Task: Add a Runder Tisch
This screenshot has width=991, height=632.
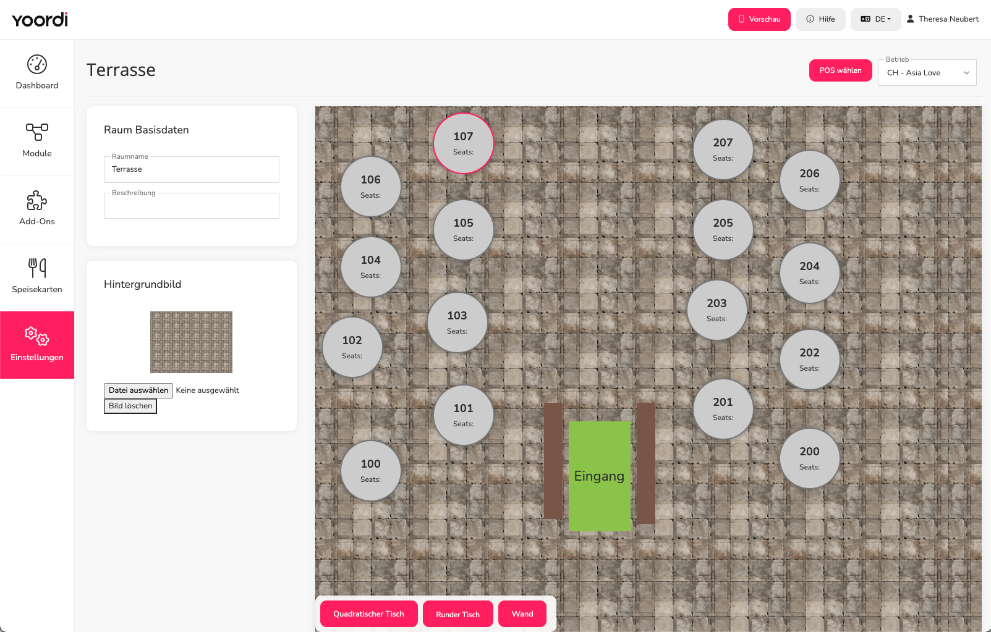Action: tap(458, 614)
